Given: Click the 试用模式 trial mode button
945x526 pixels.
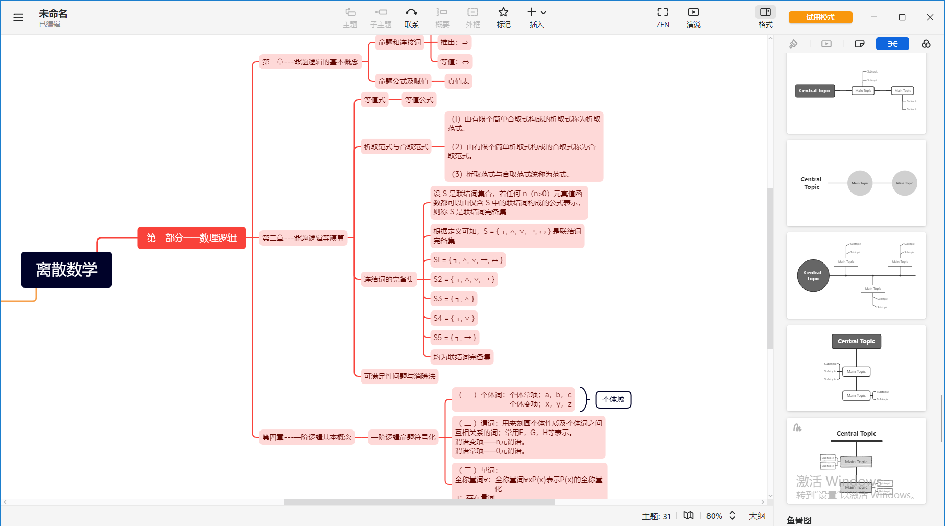Looking at the screenshot, I should point(820,17).
